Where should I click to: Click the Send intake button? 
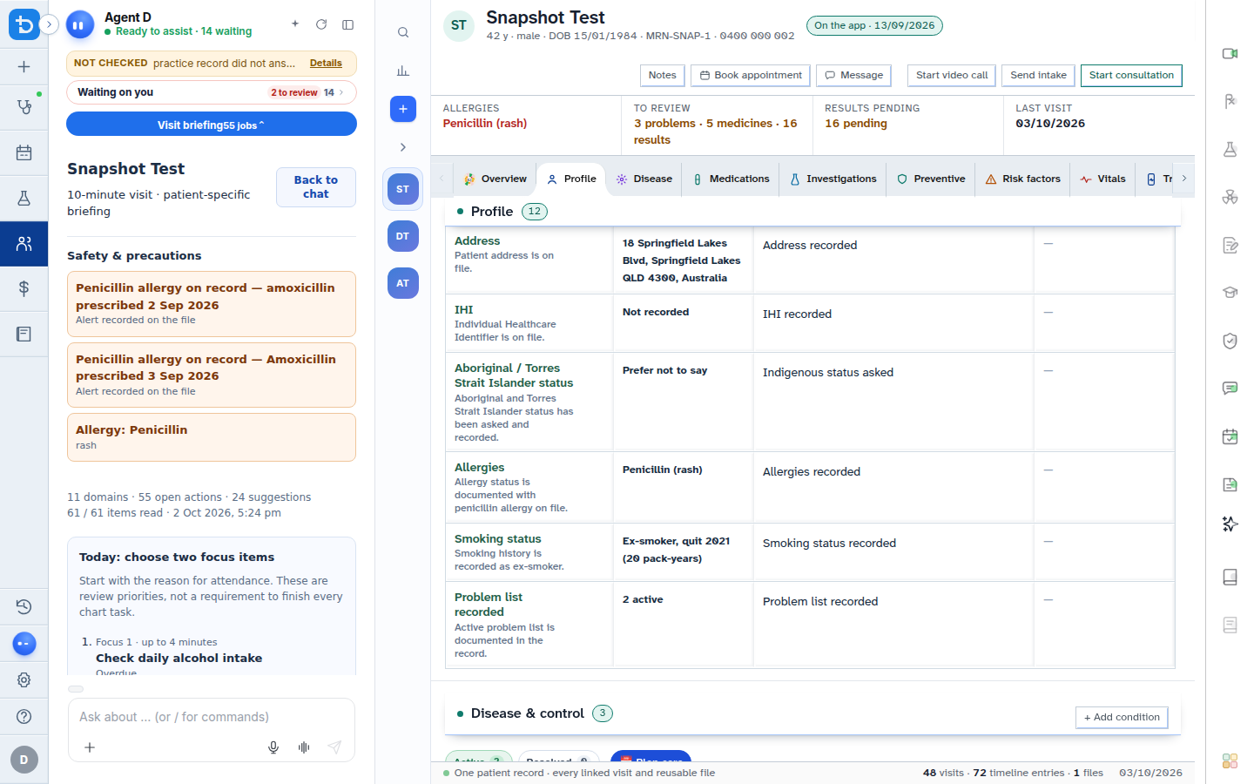click(x=1038, y=76)
